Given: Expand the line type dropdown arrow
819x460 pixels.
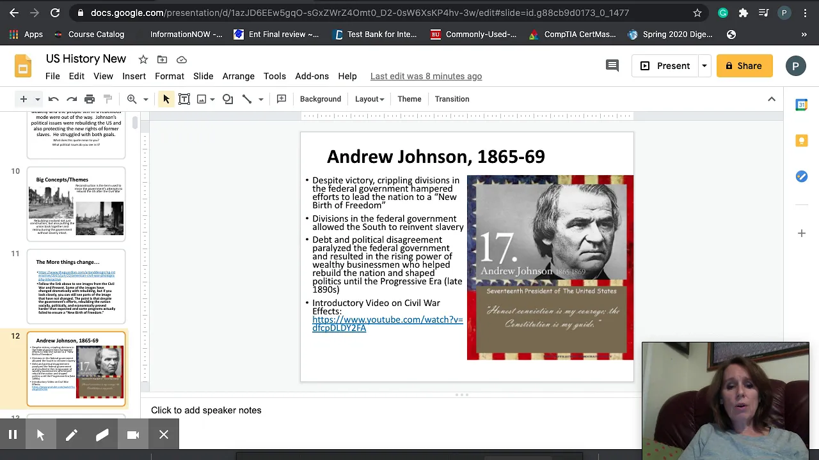Looking at the screenshot, I should click(x=261, y=99).
